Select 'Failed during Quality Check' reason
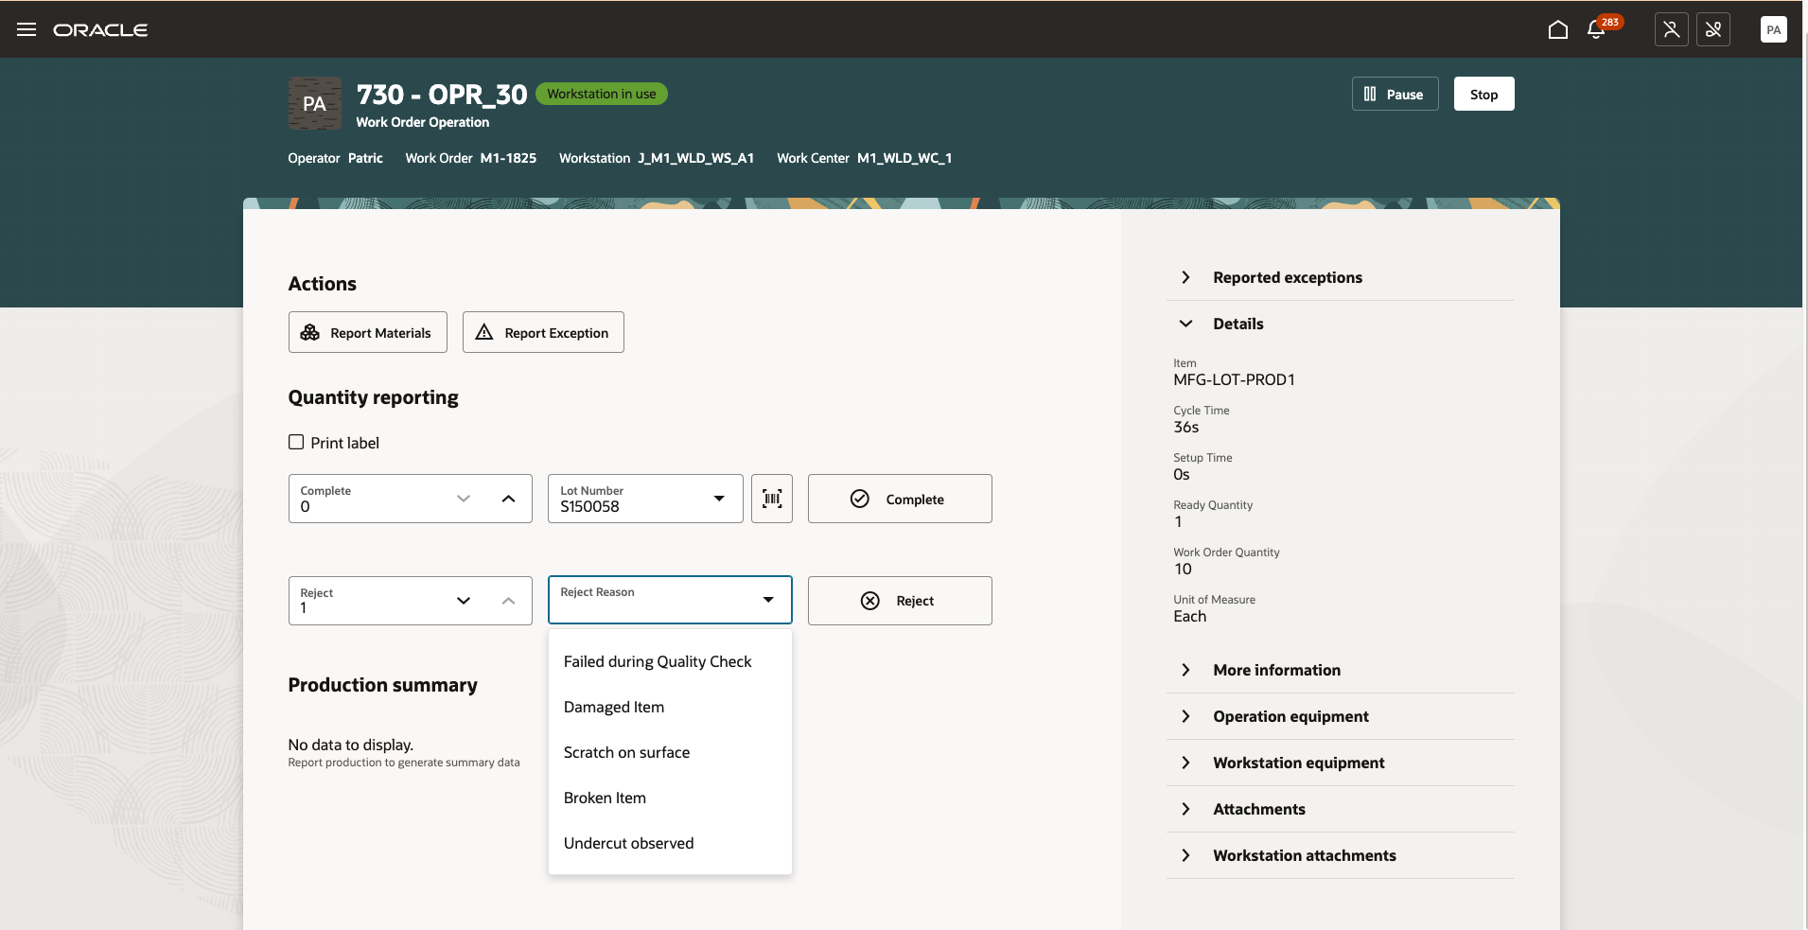This screenshot has width=1808, height=930. pos(670,661)
